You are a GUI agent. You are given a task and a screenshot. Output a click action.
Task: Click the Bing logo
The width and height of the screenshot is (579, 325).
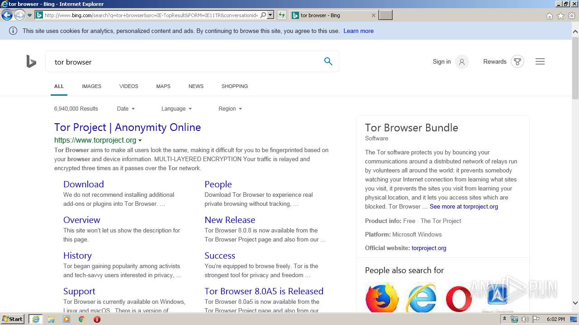point(31,61)
